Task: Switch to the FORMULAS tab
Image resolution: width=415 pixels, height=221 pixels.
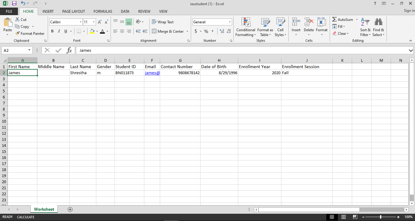Action: 103,12
